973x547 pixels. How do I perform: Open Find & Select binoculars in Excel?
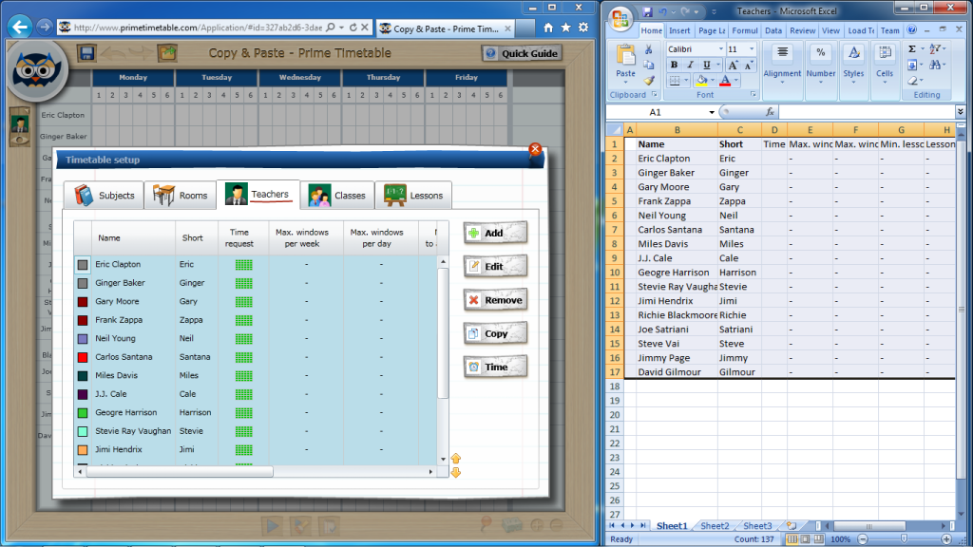coord(935,65)
